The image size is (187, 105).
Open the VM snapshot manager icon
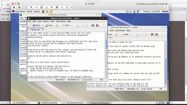(x=19, y=7)
